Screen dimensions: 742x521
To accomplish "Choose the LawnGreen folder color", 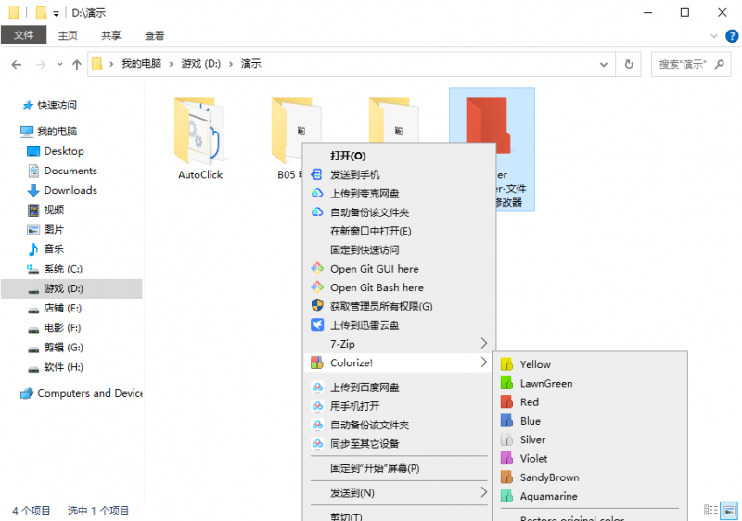I will pos(590,383).
